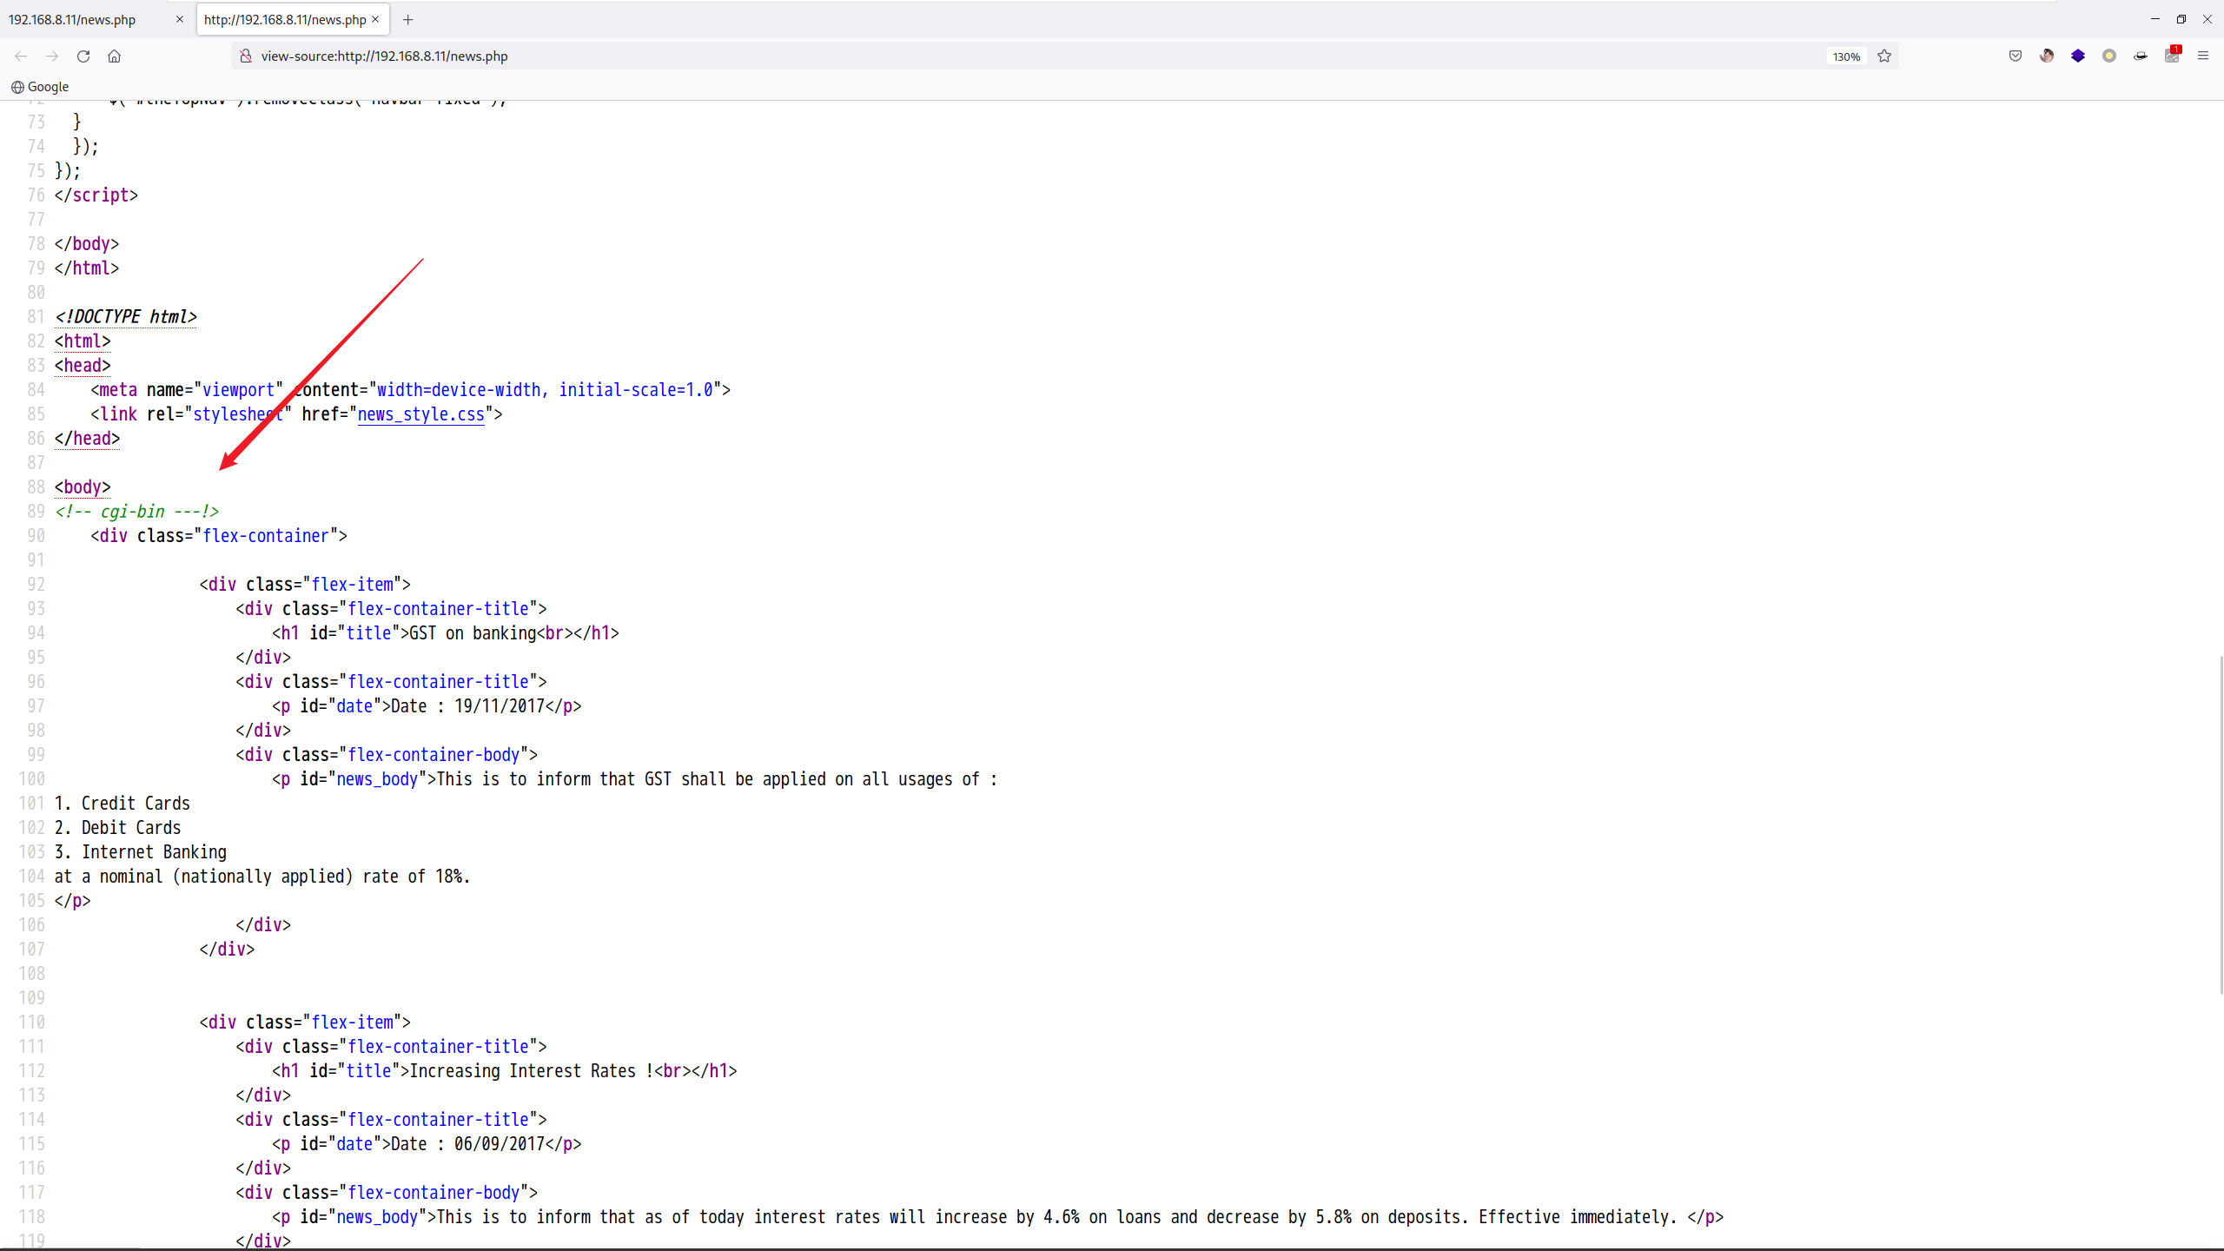Open a new tab with plus button
The image size is (2224, 1251).
(x=407, y=19)
